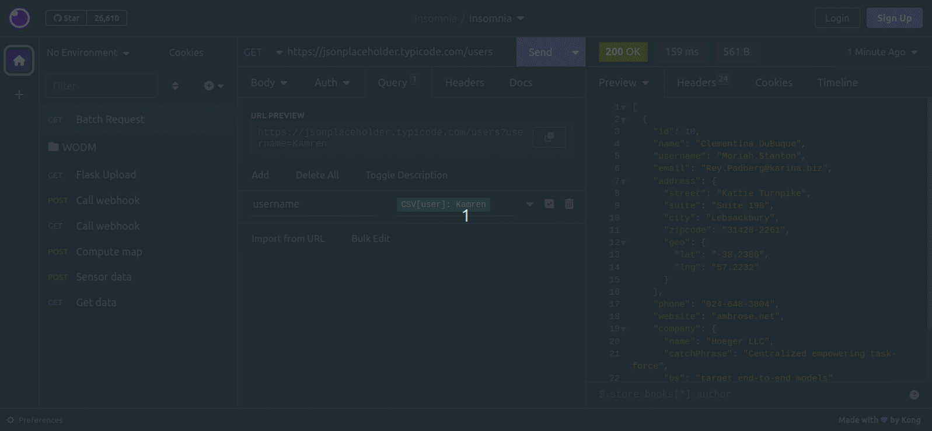The image size is (932, 431).
Task: Click the CSV[user]: Kamren tag
Action: click(443, 205)
